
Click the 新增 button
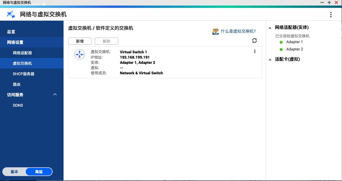tap(80, 41)
